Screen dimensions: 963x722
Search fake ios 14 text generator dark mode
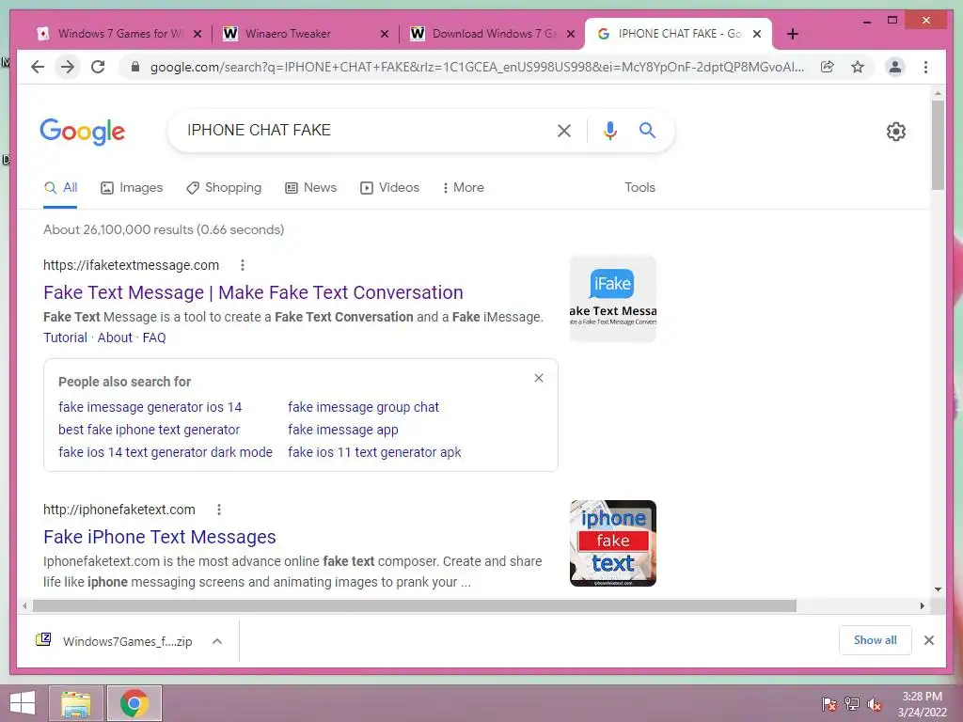[166, 452]
